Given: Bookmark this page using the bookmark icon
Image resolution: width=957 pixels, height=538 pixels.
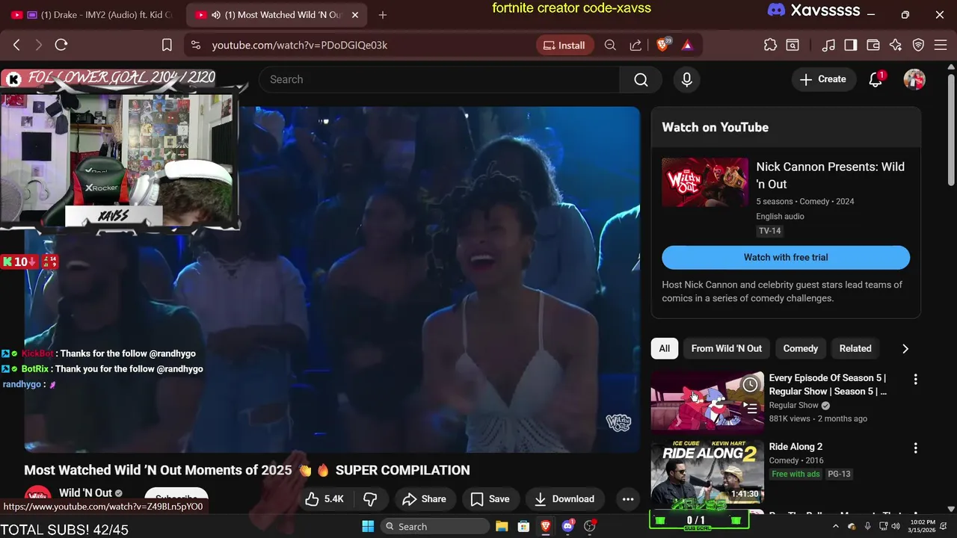Looking at the screenshot, I should [167, 45].
